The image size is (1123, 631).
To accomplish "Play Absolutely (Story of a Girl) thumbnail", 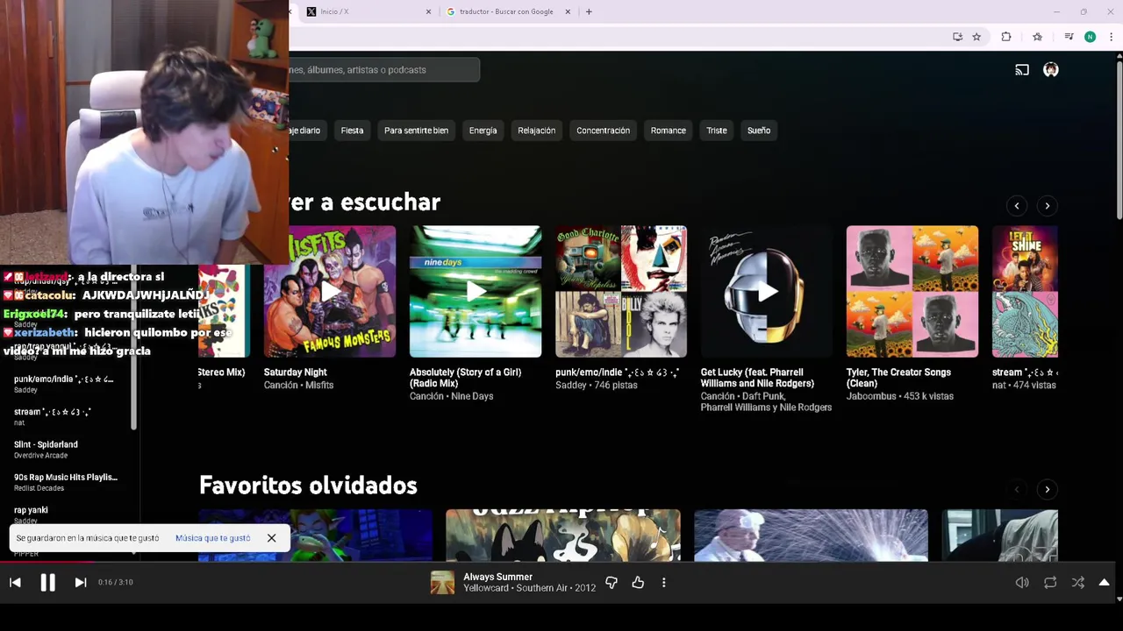I will click(x=476, y=292).
